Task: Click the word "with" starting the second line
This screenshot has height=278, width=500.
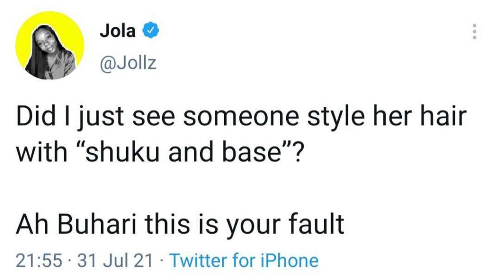Action: tap(38, 153)
